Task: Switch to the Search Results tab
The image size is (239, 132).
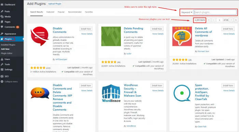Action: click(37, 12)
